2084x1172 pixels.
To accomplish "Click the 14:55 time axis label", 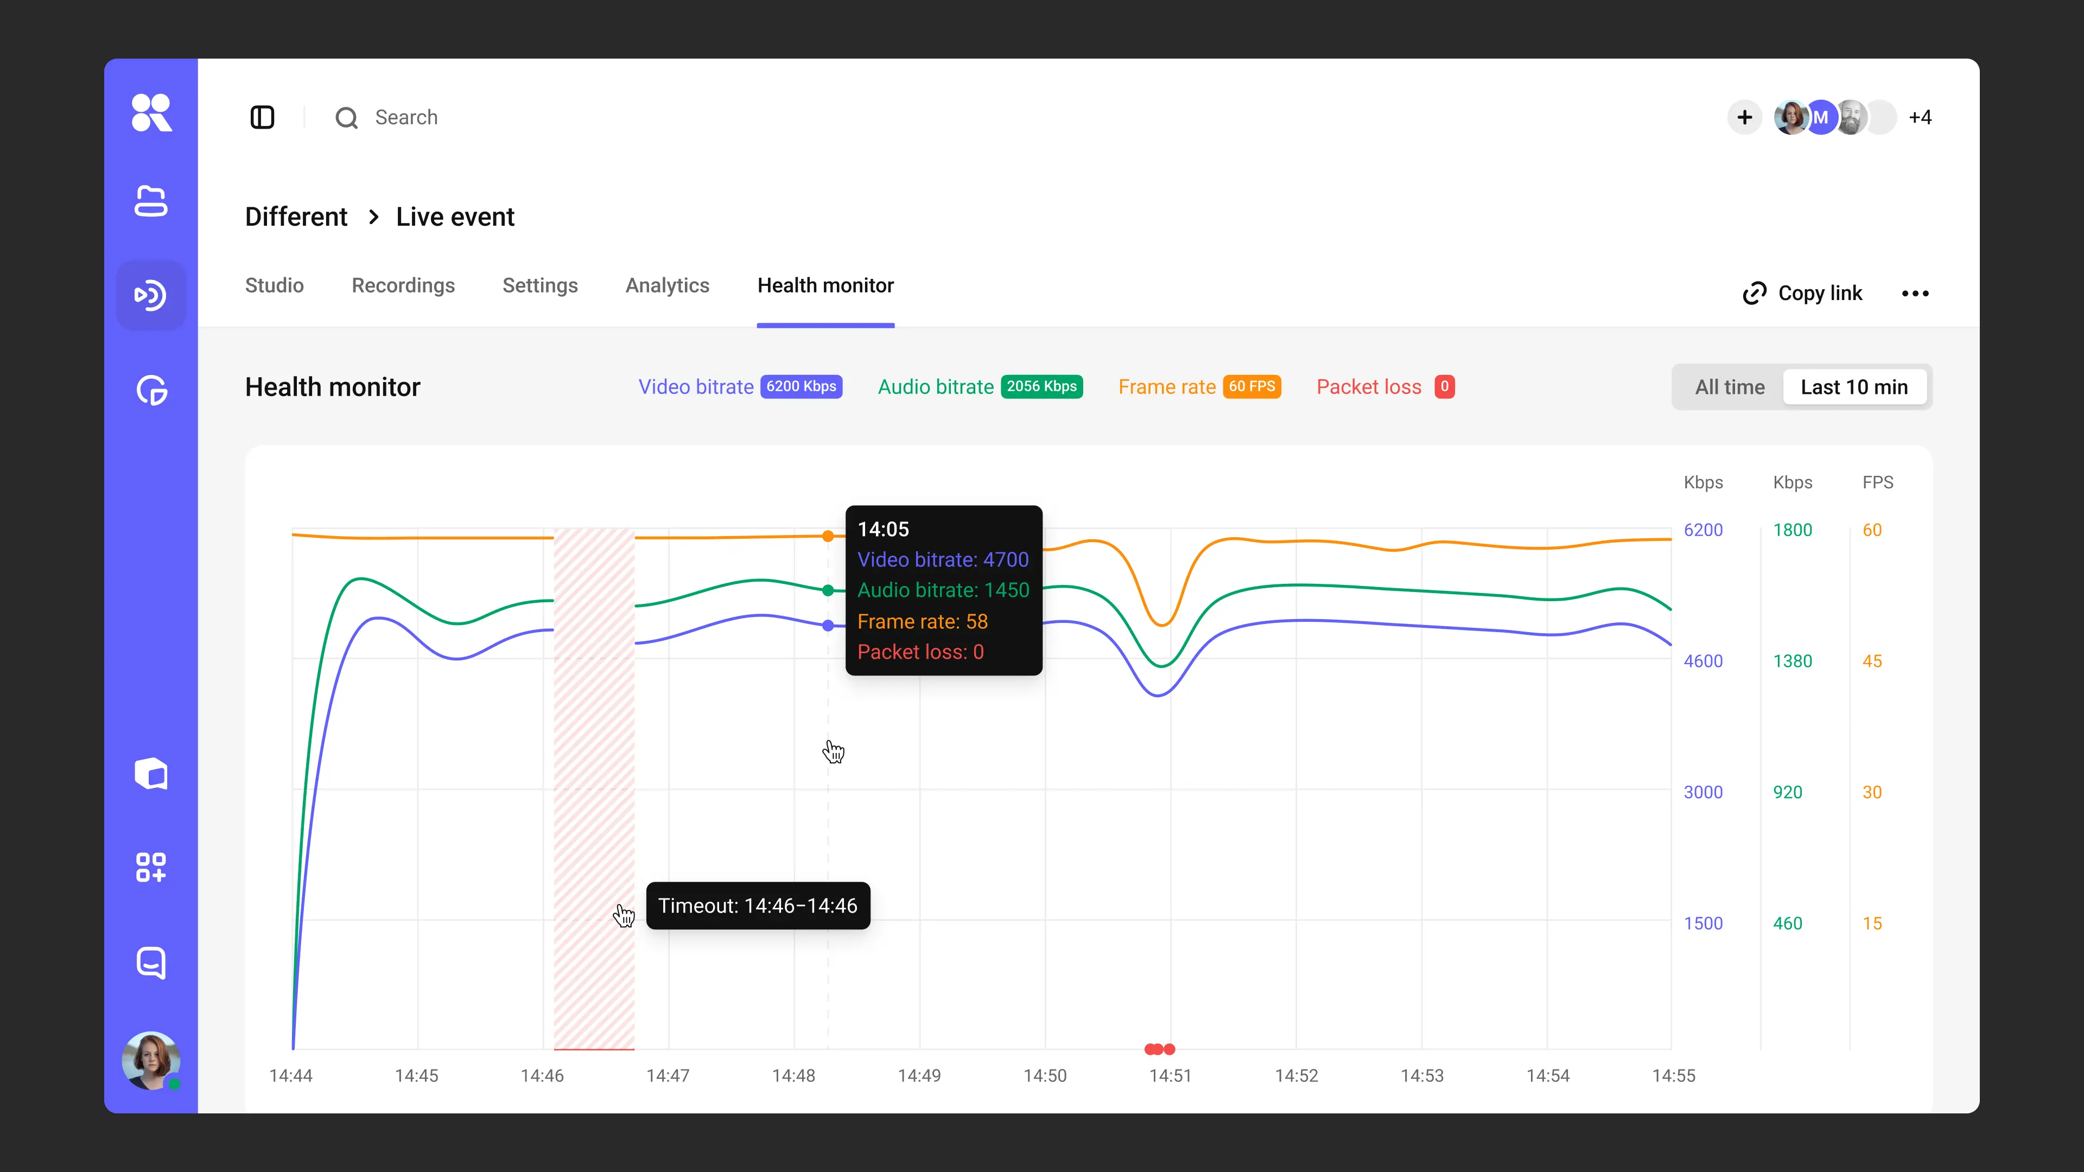I will 1674,1076.
